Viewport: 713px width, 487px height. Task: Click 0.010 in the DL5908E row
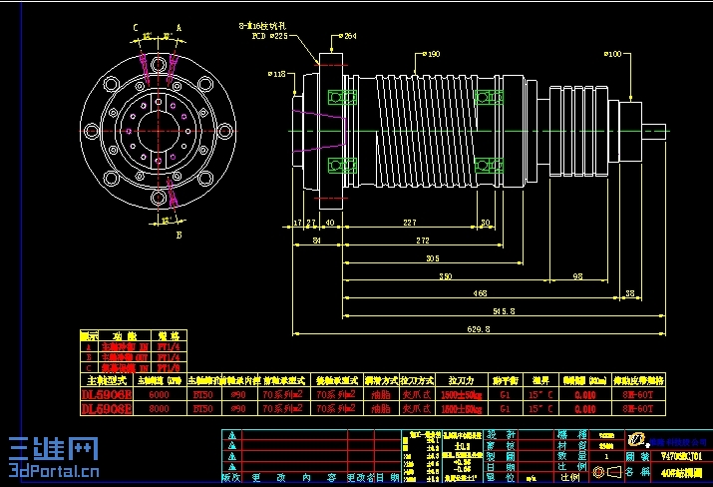pyautogui.click(x=585, y=409)
